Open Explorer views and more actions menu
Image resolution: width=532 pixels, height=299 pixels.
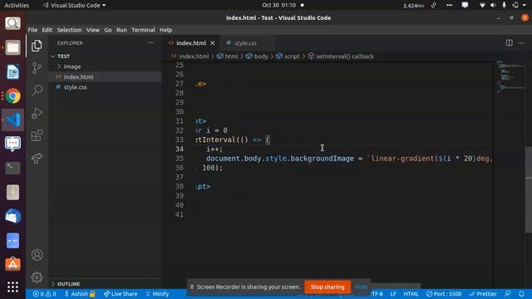[x=151, y=43]
